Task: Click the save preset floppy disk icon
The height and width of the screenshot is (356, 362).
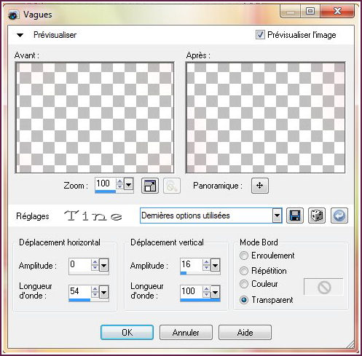Action: pyautogui.click(x=295, y=215)
